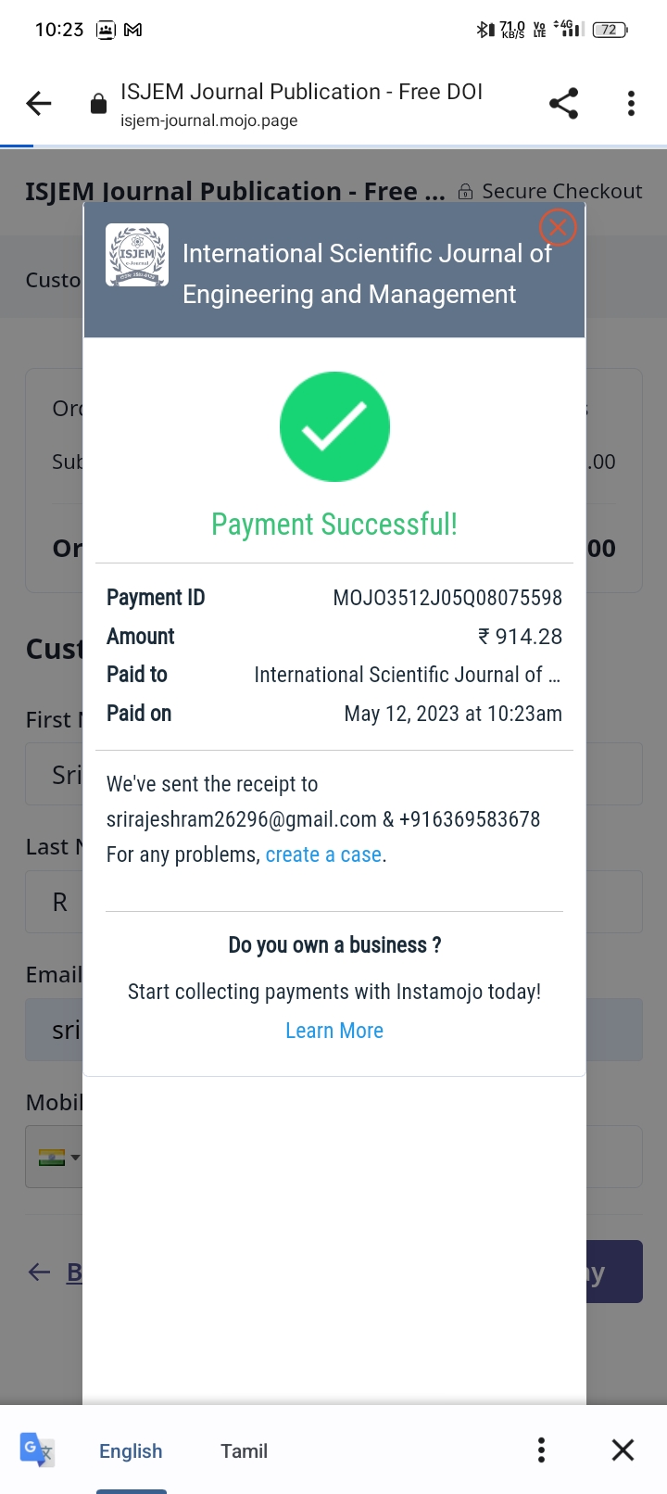
Task: Select the Tamil language tab
Action: click(244, 1451)
